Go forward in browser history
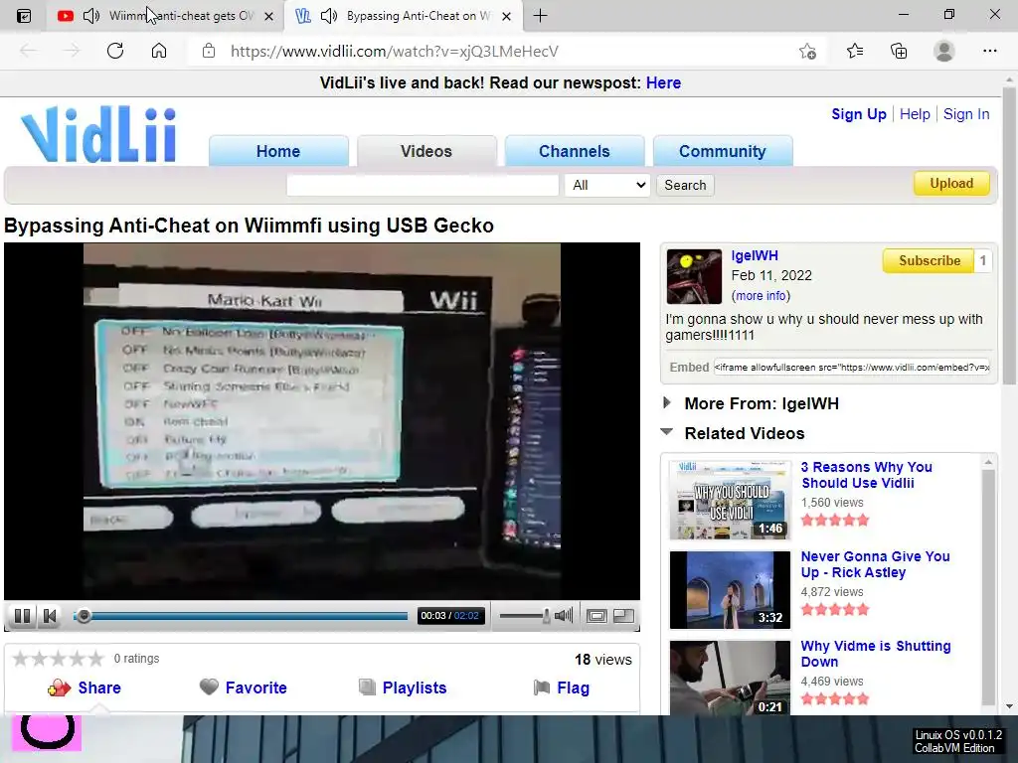Image resolution: width=1018 pixels, height=763 pixels. [72, 51]
